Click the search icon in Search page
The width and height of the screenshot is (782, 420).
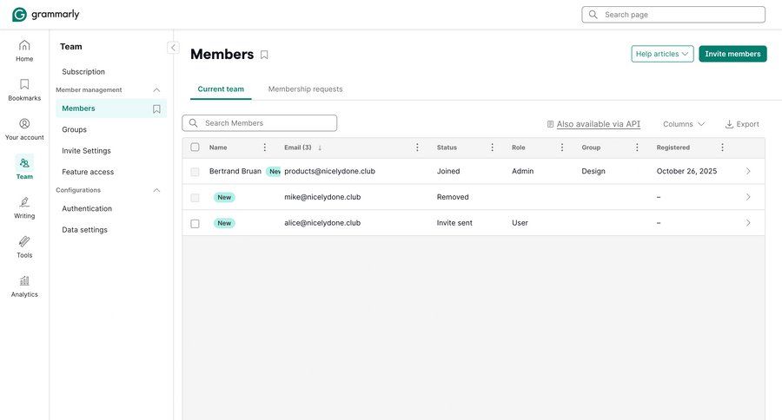pyautogui.click(x=593, y=15)
